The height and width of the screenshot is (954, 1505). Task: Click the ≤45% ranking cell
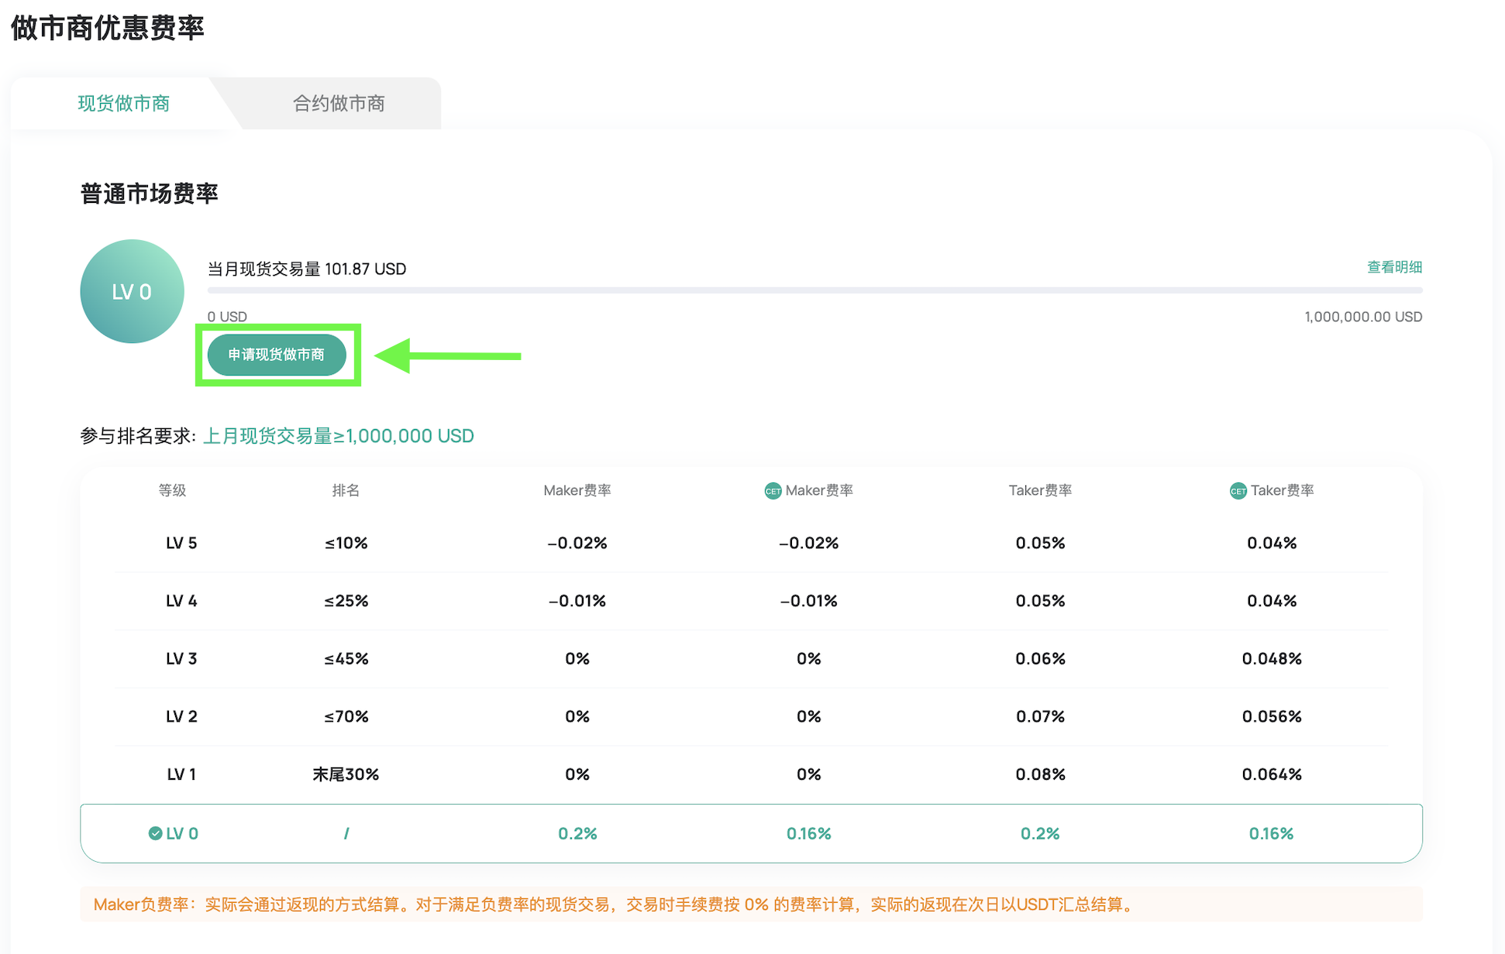coord(346,659)
